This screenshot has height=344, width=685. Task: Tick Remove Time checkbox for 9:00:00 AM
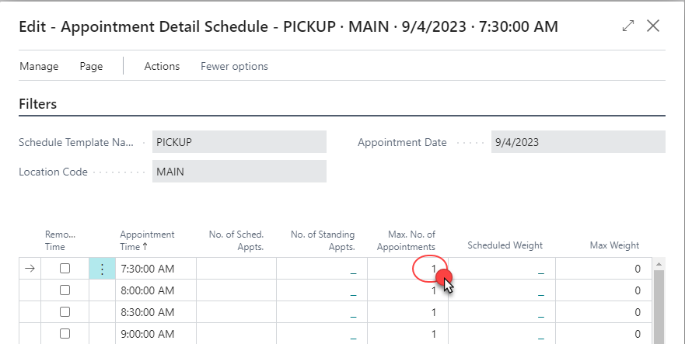[x=65, y=334]
